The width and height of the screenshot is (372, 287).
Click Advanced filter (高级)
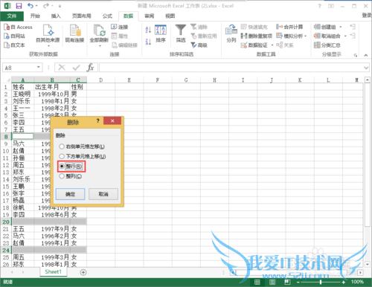tap(199, 45)
